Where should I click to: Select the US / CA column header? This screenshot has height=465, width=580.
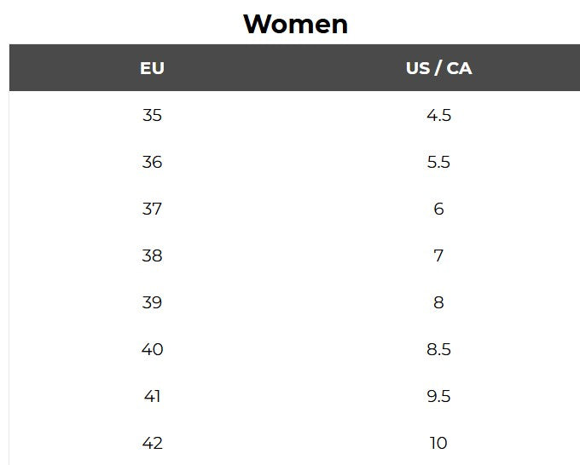[x=438, y=68]
